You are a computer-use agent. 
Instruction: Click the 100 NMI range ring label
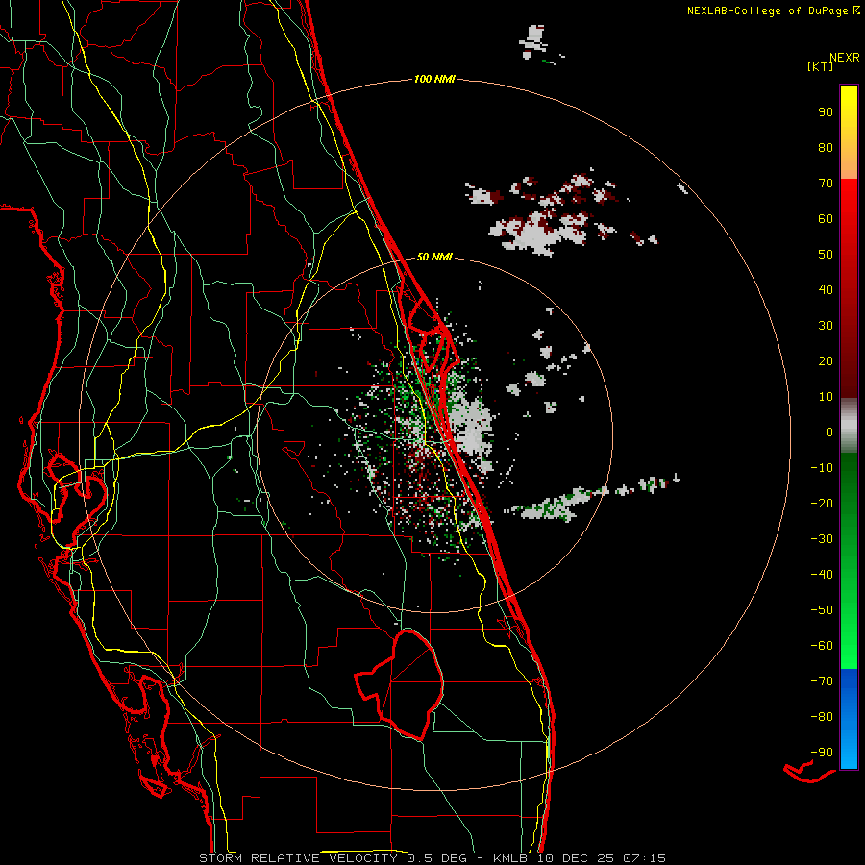point(434,80)
